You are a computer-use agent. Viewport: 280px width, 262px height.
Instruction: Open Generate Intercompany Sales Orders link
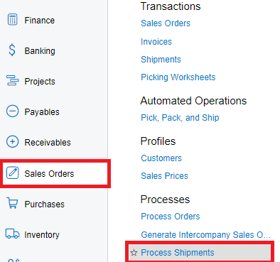pos(205,235)
